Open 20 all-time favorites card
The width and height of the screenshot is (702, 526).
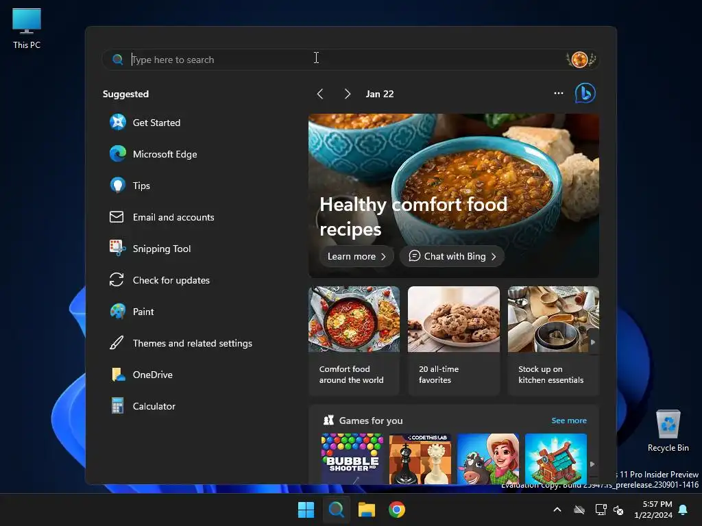point(454,341)
